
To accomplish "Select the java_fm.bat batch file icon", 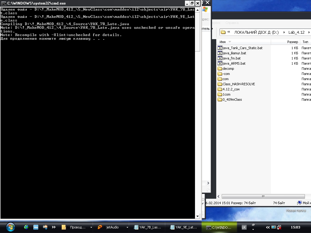I will click(x=220, y=58).
